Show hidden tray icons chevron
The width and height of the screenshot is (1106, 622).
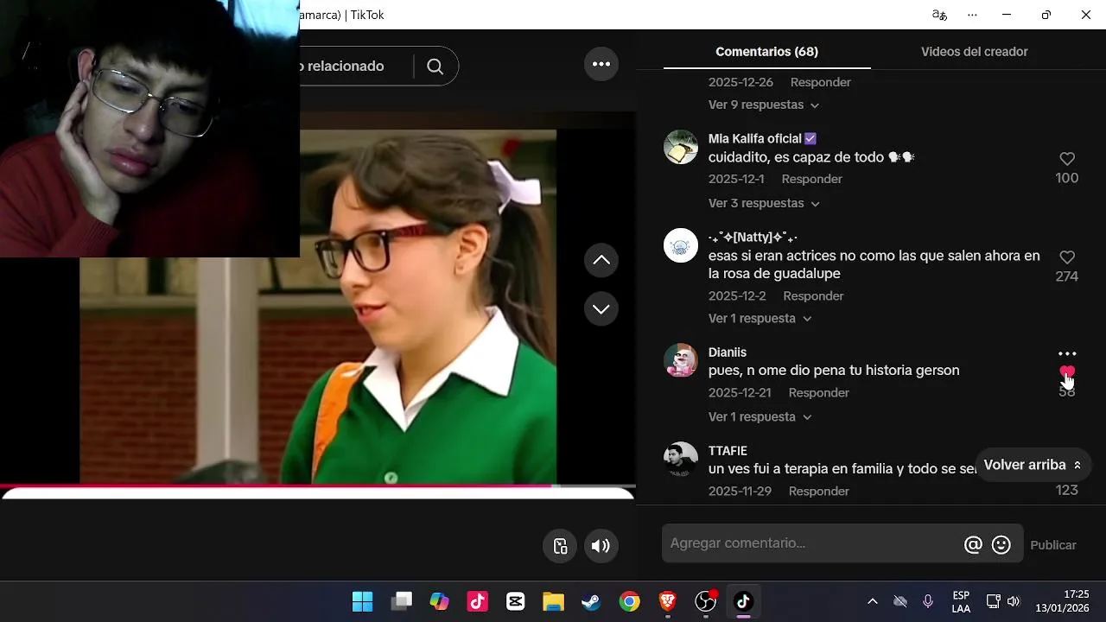(873, 601)
